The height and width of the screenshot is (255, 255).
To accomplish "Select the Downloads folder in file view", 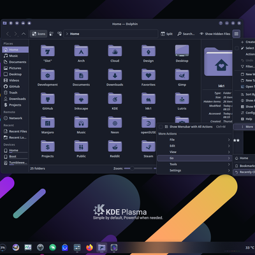I will (115, 77).
